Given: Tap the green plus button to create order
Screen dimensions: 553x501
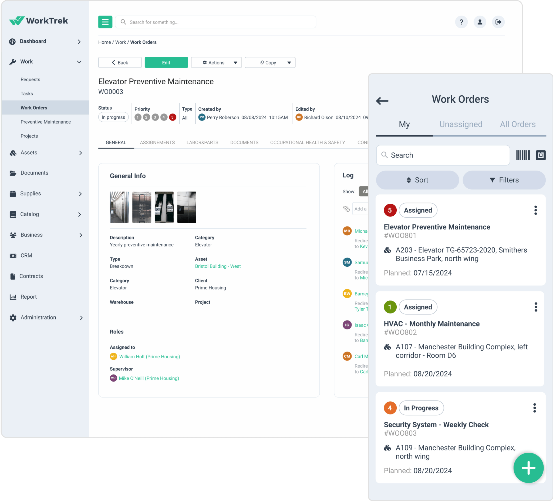Looking at the screenshot, I should (528, 468).
